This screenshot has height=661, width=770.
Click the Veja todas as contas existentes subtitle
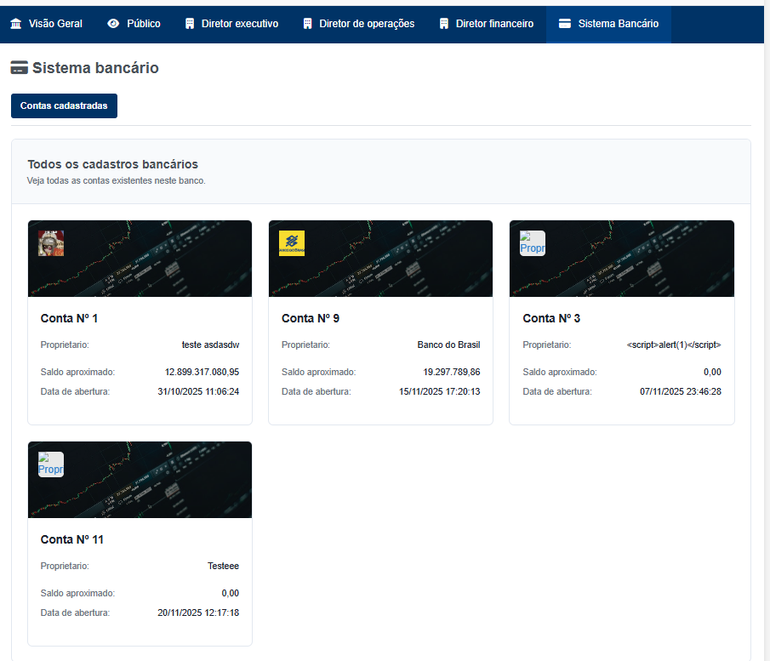click(x=116, y=180)
